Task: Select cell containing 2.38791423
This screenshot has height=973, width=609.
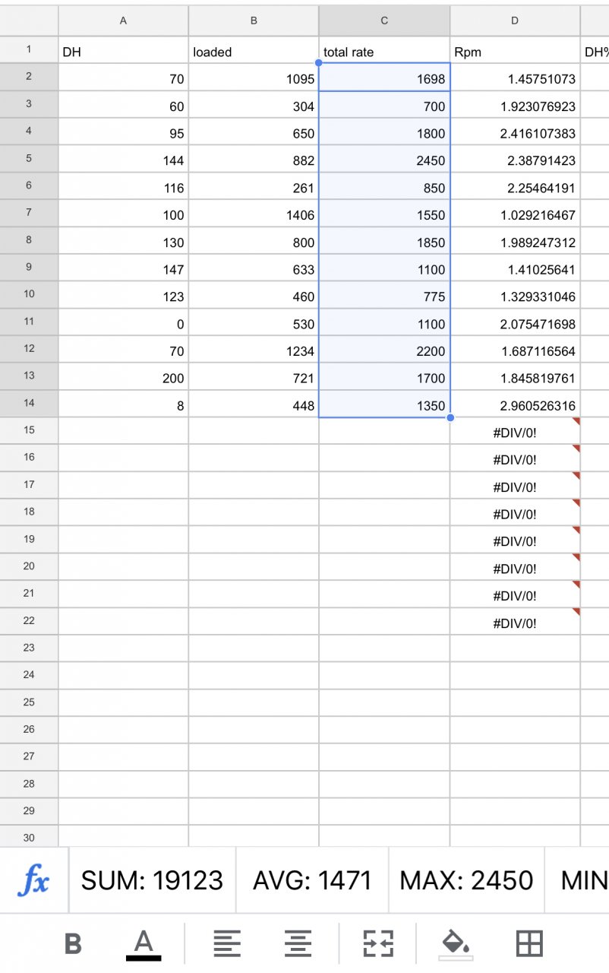Action: (x=515, y=159)
